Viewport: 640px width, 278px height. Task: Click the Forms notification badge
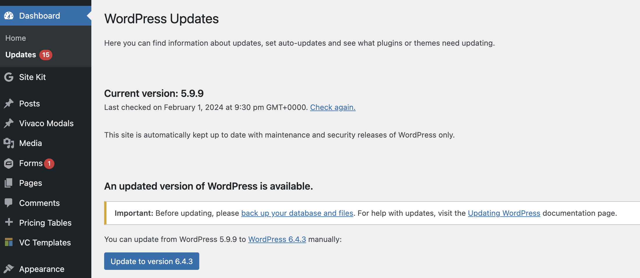49,163
